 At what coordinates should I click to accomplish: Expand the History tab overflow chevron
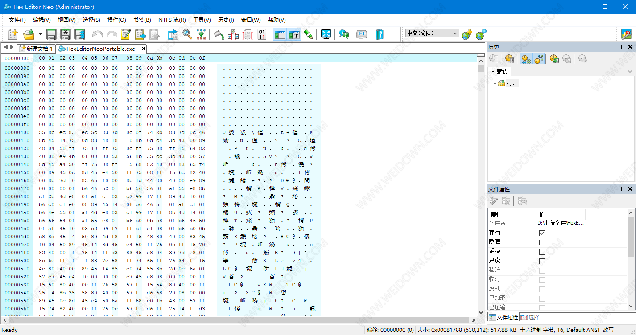(x=630, y=71)
